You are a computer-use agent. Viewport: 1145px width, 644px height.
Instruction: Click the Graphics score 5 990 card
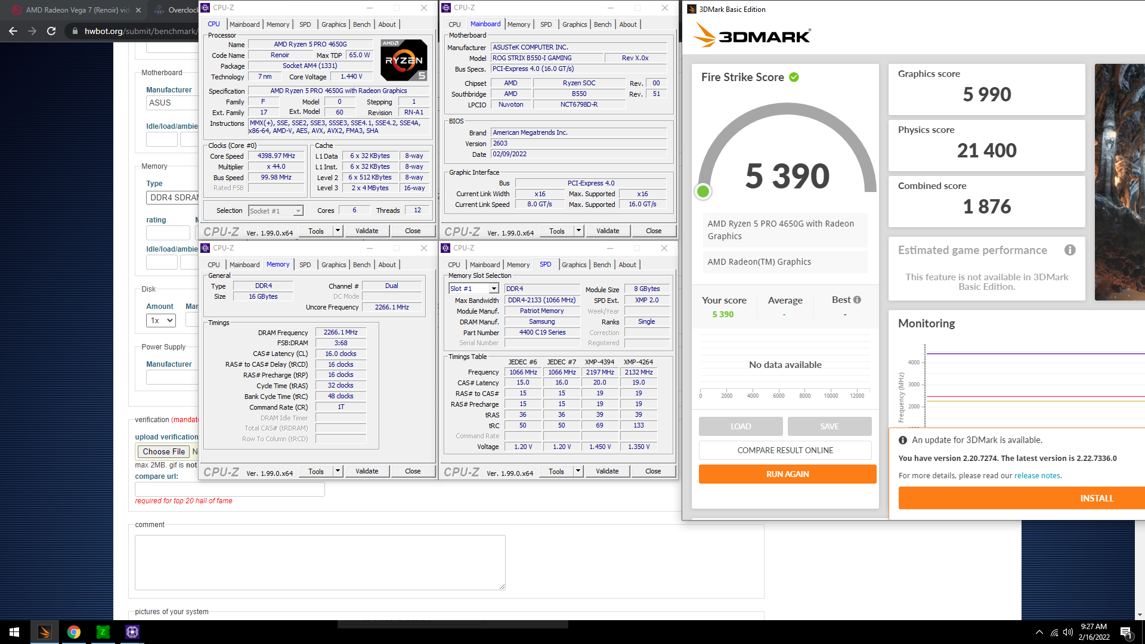(986, 89)
